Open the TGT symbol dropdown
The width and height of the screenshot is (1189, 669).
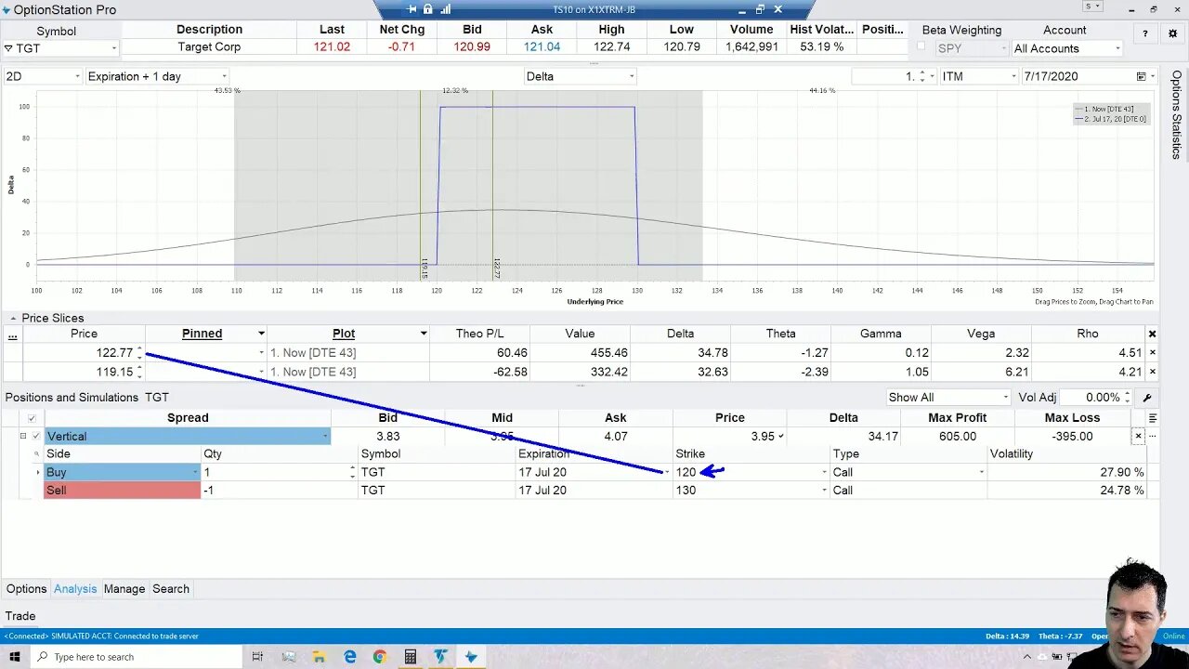(114, 48)
